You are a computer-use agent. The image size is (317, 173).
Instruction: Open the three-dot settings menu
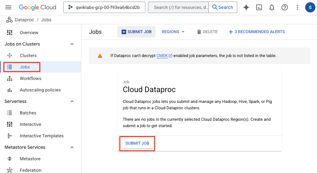[297, 7]
